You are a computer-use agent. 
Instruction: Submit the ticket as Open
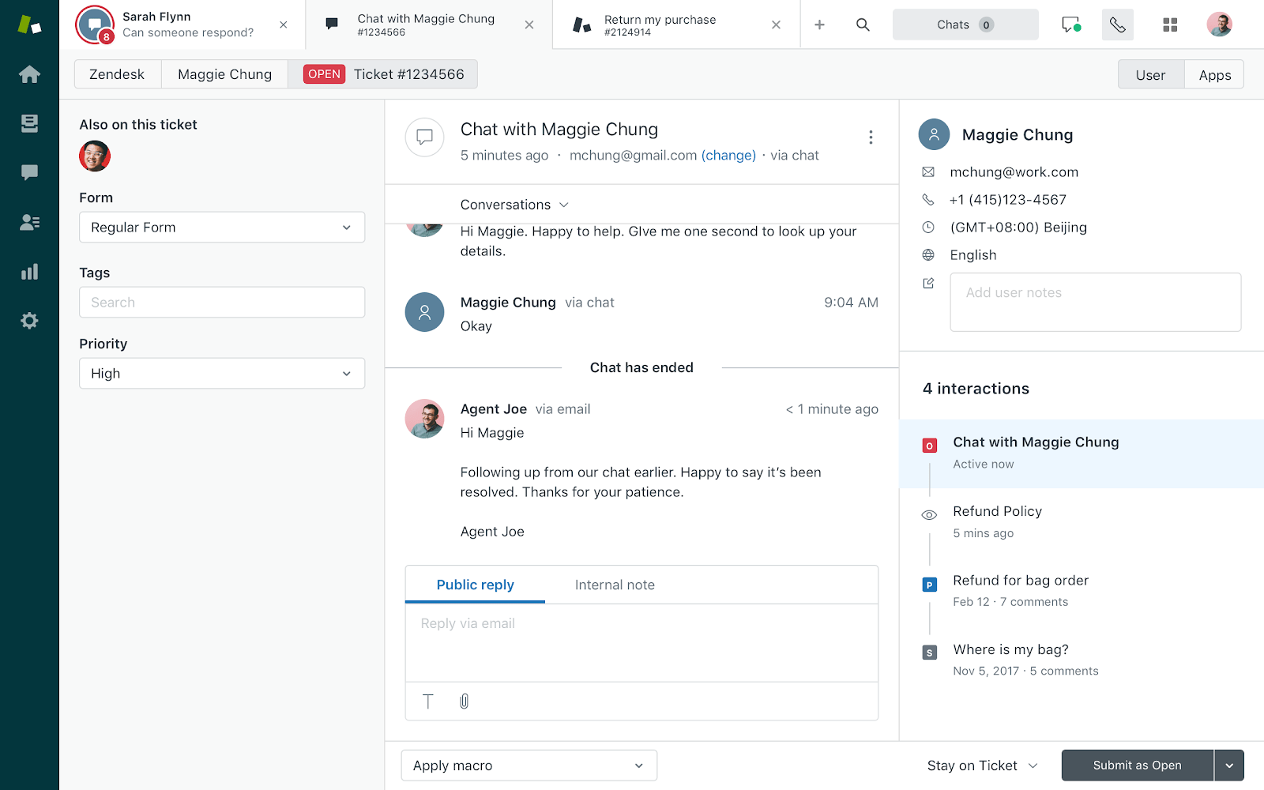pyautogui.click(x=1137, y=765)
